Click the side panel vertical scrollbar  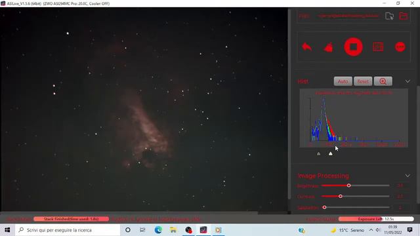pos(418,144)
